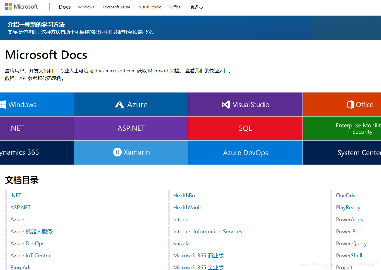Viewport: 381px width, 270px height.
Task: Open Internet Information Services link
Action: (x=207, y=232)
